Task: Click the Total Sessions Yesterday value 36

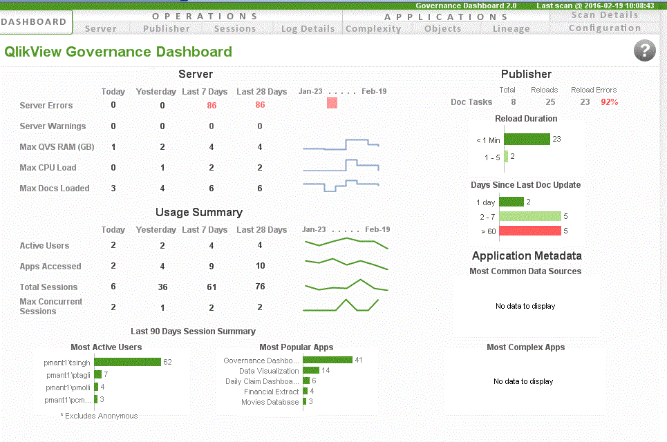Action: pos(162,287)
